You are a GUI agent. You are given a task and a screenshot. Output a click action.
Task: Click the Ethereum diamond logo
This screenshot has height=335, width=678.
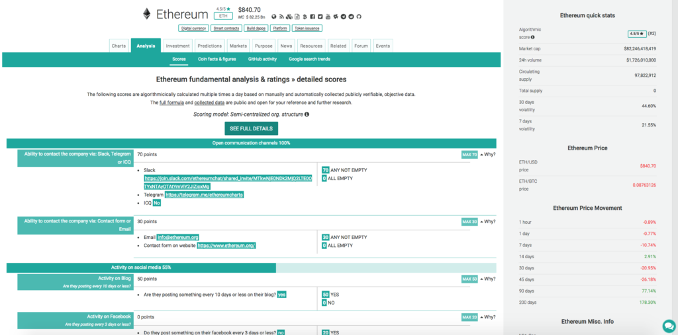click(x=147, y=14)
